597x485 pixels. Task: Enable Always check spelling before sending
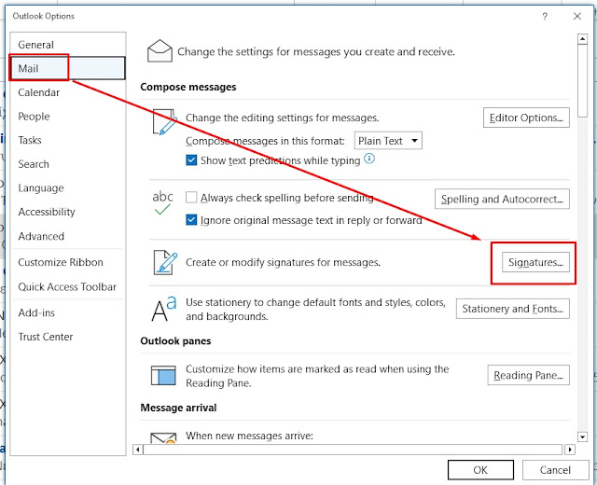tap(191, 198)
